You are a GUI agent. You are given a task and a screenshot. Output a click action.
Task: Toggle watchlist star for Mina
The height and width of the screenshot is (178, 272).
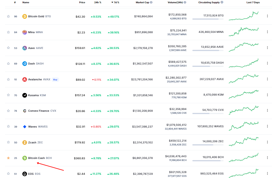coord(8,32)
